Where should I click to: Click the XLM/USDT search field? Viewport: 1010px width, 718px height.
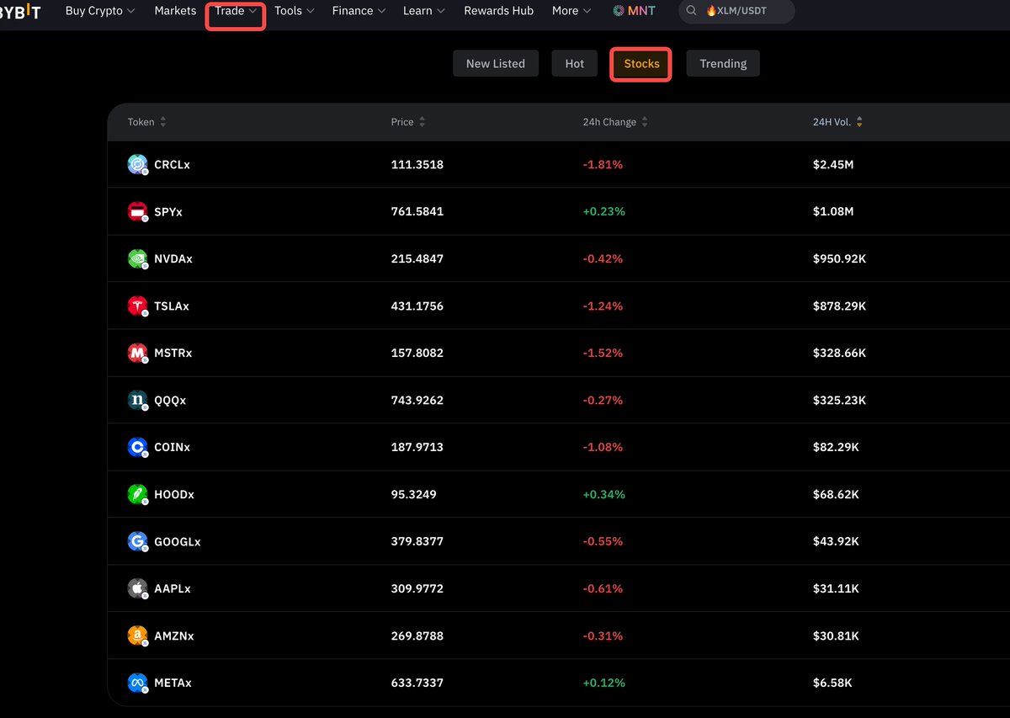click(x=736, y=11)
